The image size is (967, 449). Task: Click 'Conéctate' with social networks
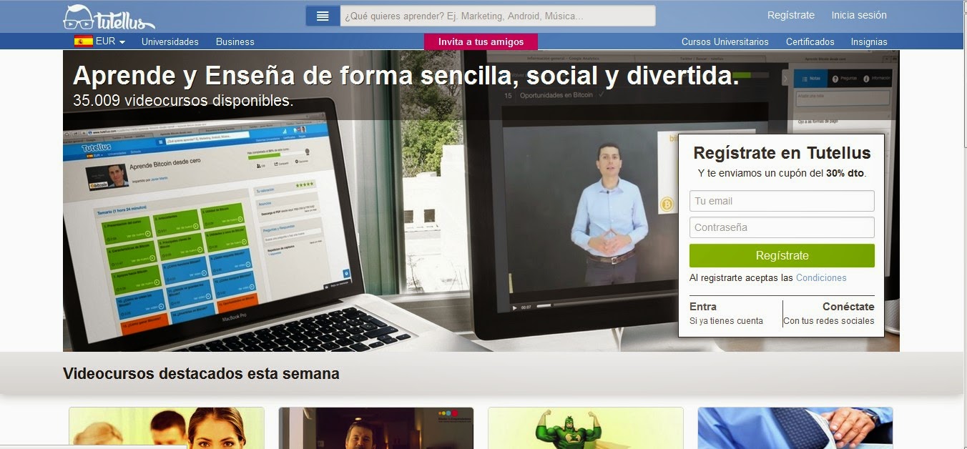848,307
